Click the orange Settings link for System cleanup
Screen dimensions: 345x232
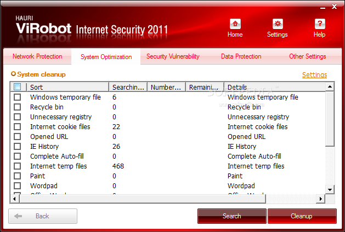pyautogui.click(x=314, y=75)
